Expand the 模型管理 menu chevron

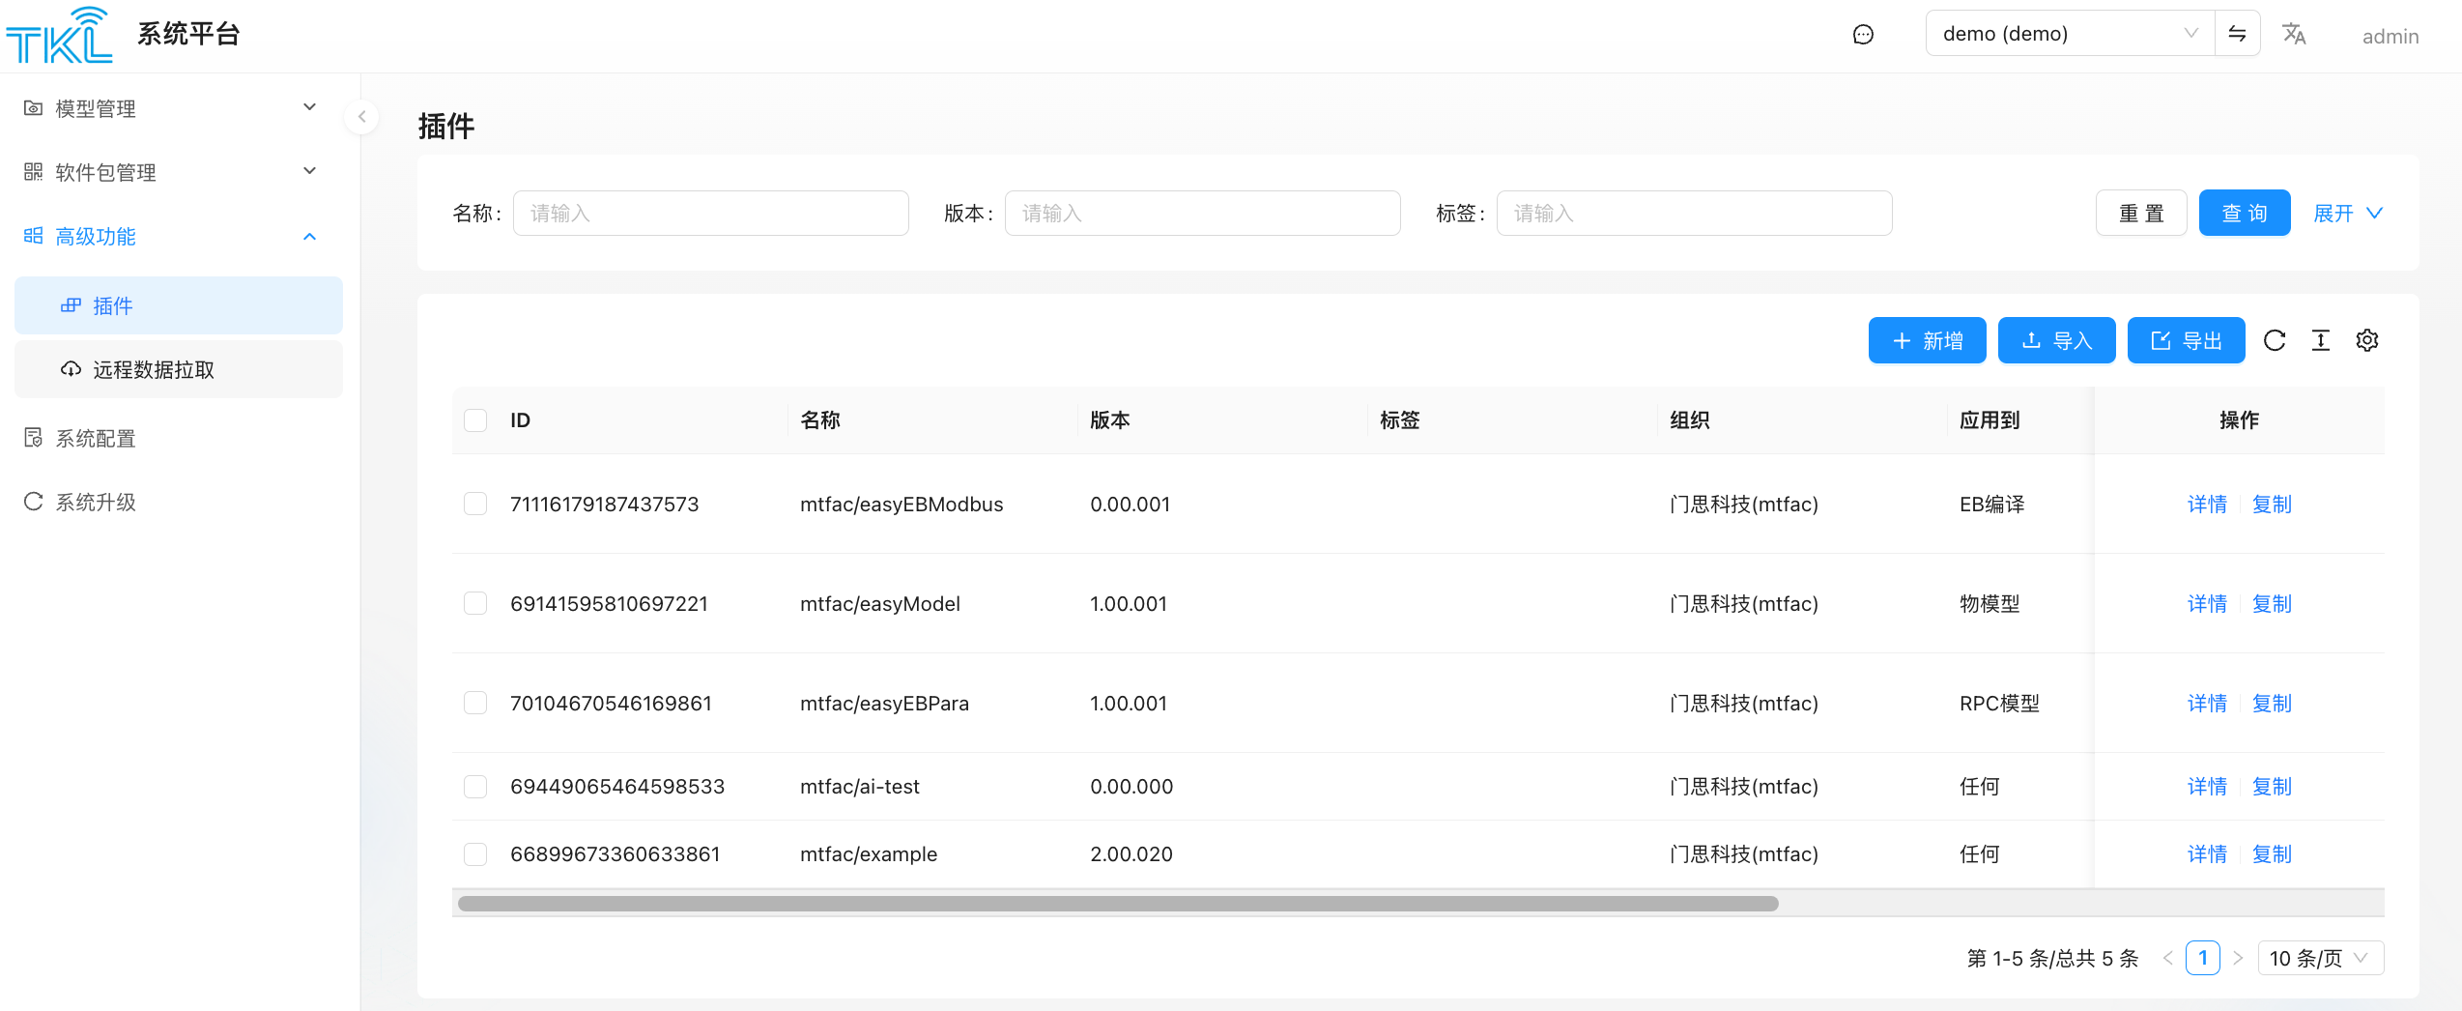coord(310,107)
